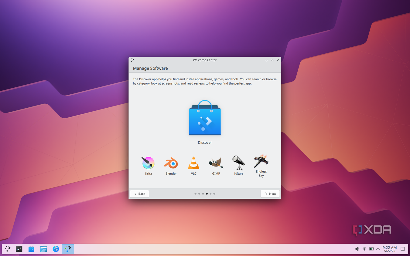410x256 pixels.
Task: Click the Welcome Center taskbar entry
Action: pos(68,249)
